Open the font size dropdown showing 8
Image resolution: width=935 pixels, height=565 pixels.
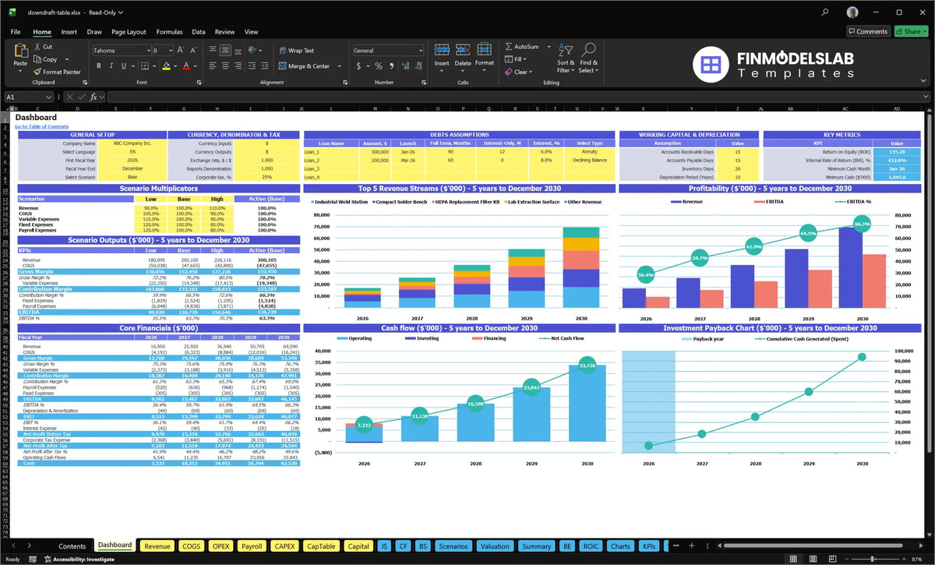(170, 50)
